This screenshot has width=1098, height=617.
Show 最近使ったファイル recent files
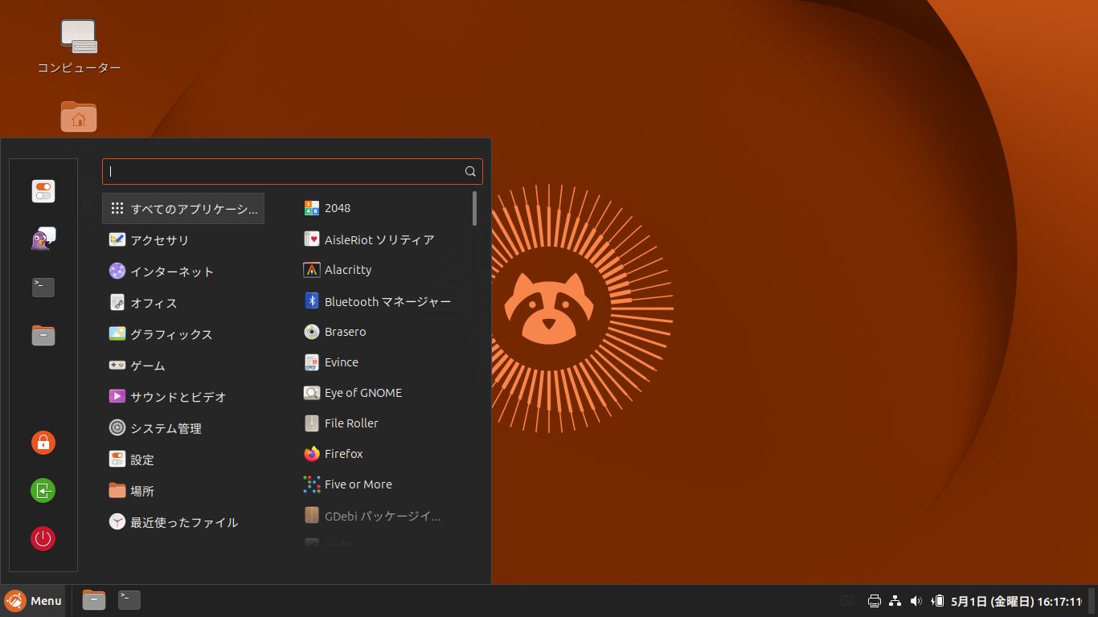click(x=183, y=522)
